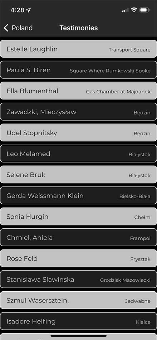This screenshot has height=340, width=157.
Task: Tap the Wi-Fi status icon
Action: (x=134, y=10)
